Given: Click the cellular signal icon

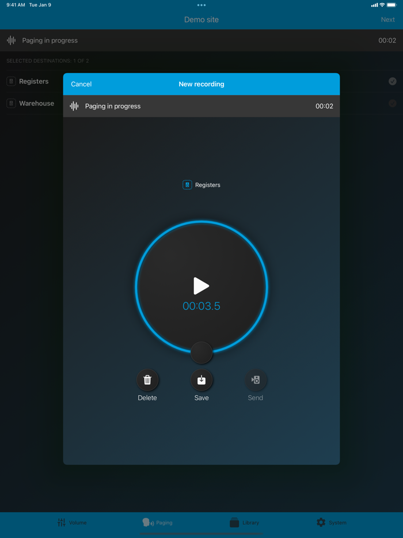Looking at the screenshot, I should tap(374, 5).
